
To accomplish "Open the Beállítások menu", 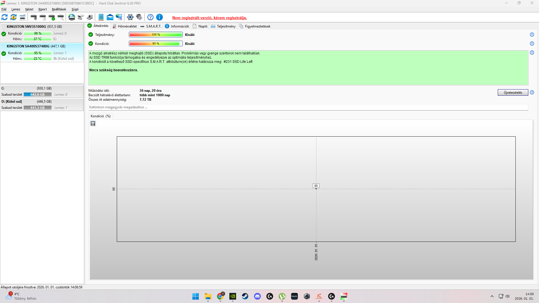I will click(59, 9).
